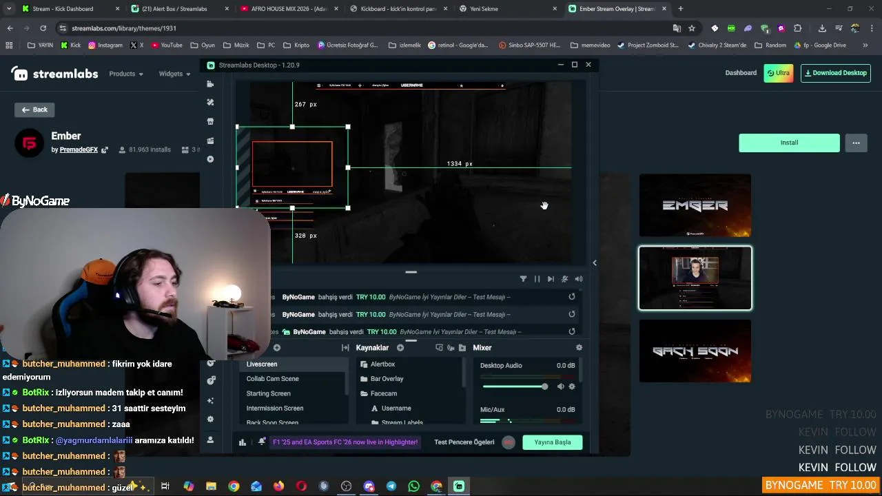Install the Ember theme

pyautogui.click(x=789, y=143)
